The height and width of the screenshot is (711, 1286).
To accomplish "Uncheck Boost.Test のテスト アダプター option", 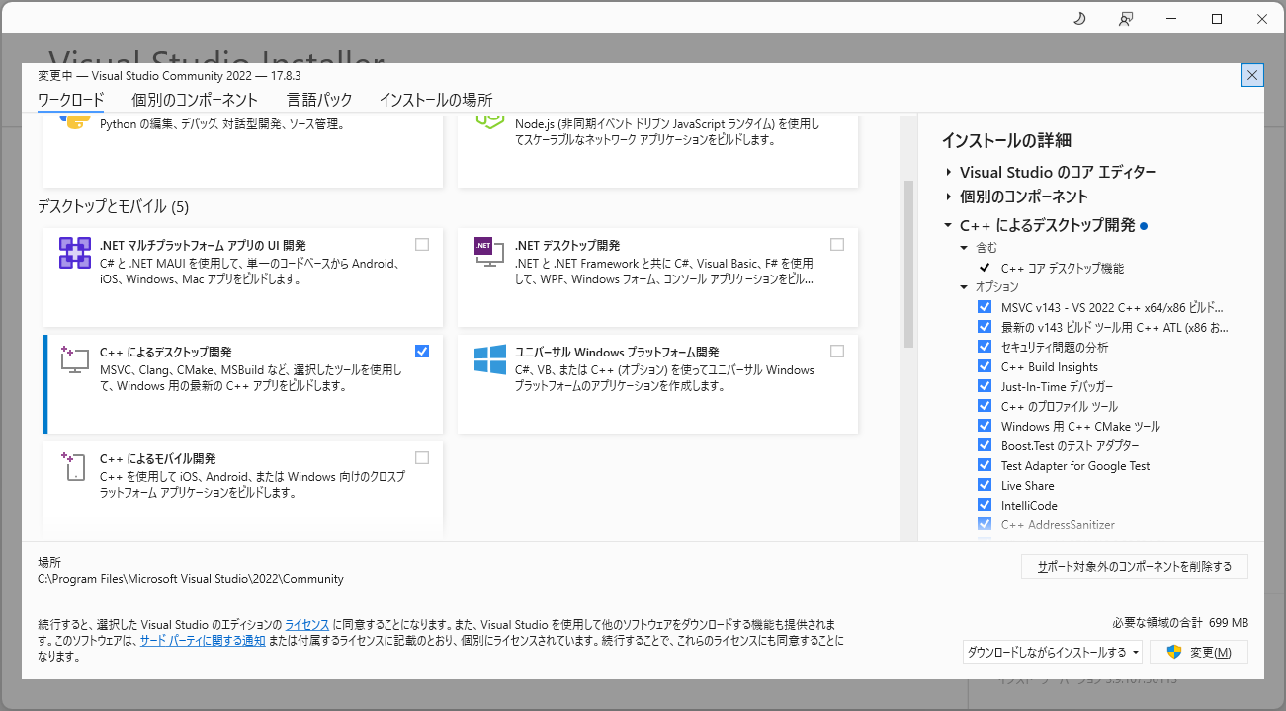I will [985, 445].
